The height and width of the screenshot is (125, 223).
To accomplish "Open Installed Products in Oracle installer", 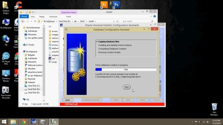I will point(92,100).
